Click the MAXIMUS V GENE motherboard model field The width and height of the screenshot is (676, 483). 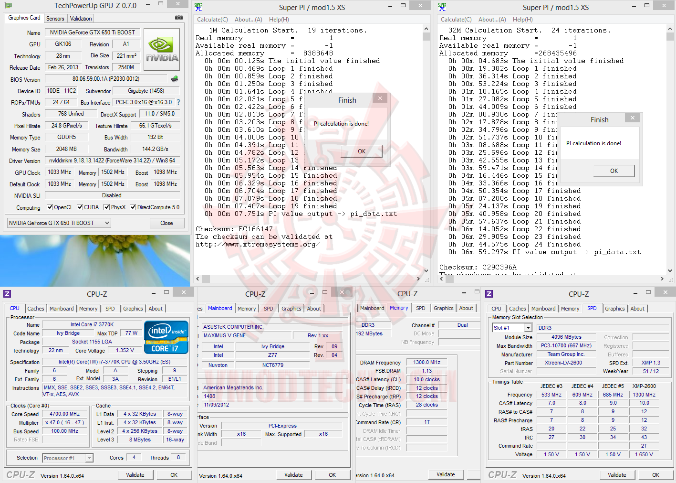coord(246,335)
